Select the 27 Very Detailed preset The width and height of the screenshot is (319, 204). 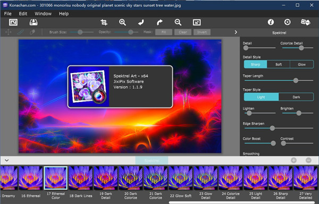point(306,178)
